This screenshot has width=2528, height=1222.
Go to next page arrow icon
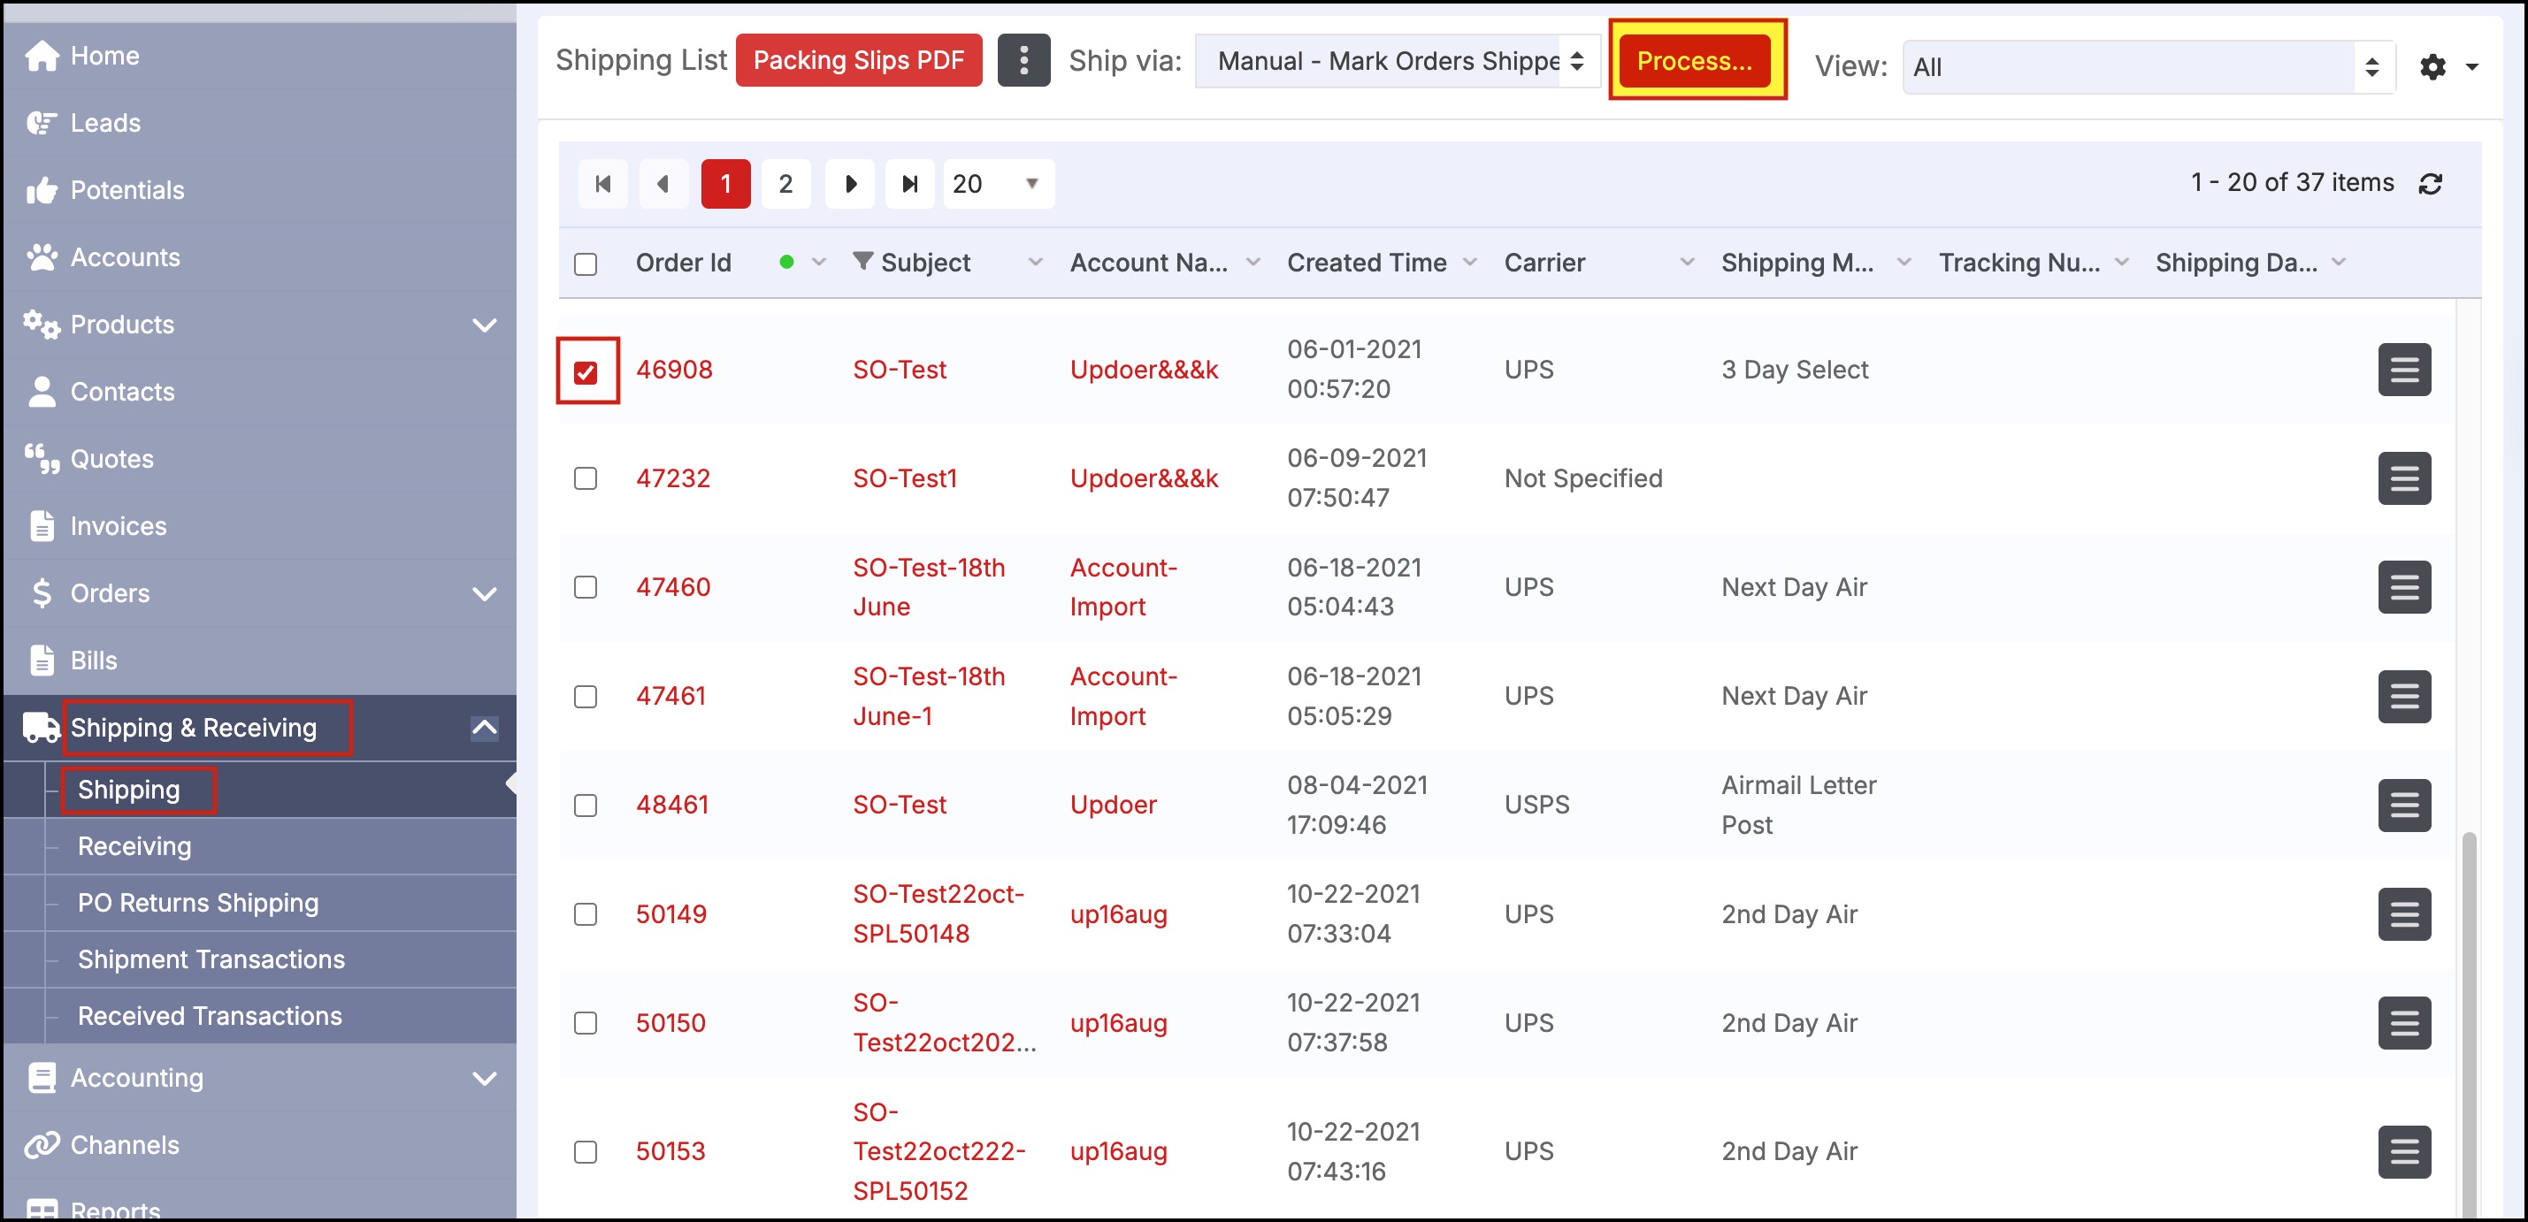pyautogui.click(x=850, y=183)
